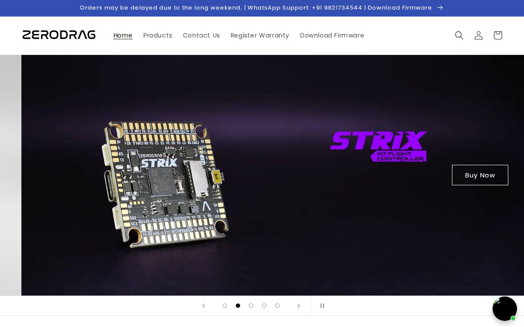Select the first slide dot
524x327 pixels.
pyautogui.click(x=225, y=306)
